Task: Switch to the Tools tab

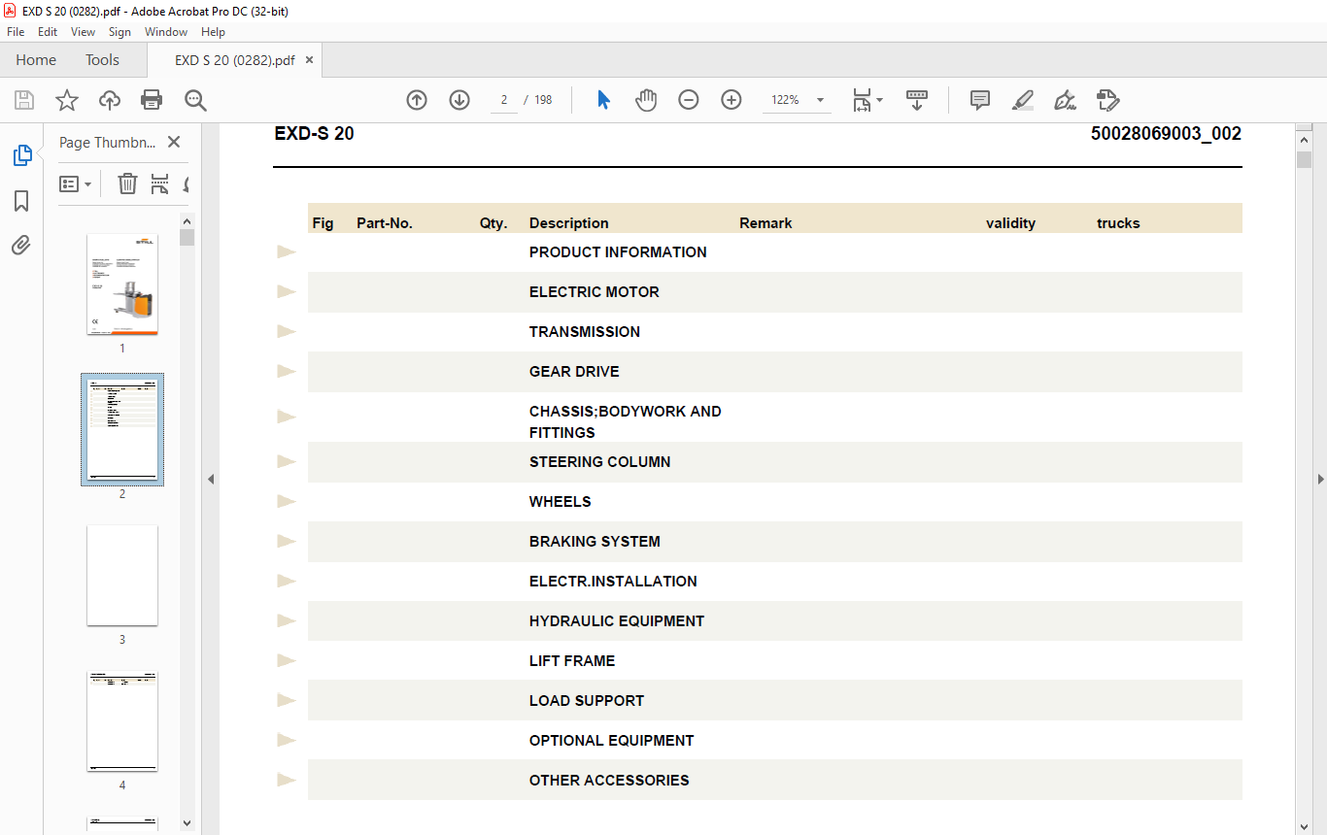Action: pyautogui.click(x=102, y=60)
